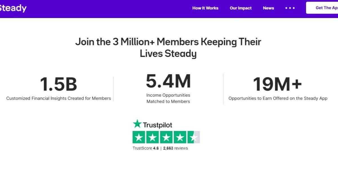Click Customized Financial Insights caption text
Image resolution: width=338 pixels, height=169 pixels.
coord(59,99)
